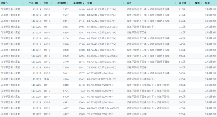Viewport: 217px width, 117px height.
Task: Click the bookmark icon in 6F-B row
Action: coord(2,79)
